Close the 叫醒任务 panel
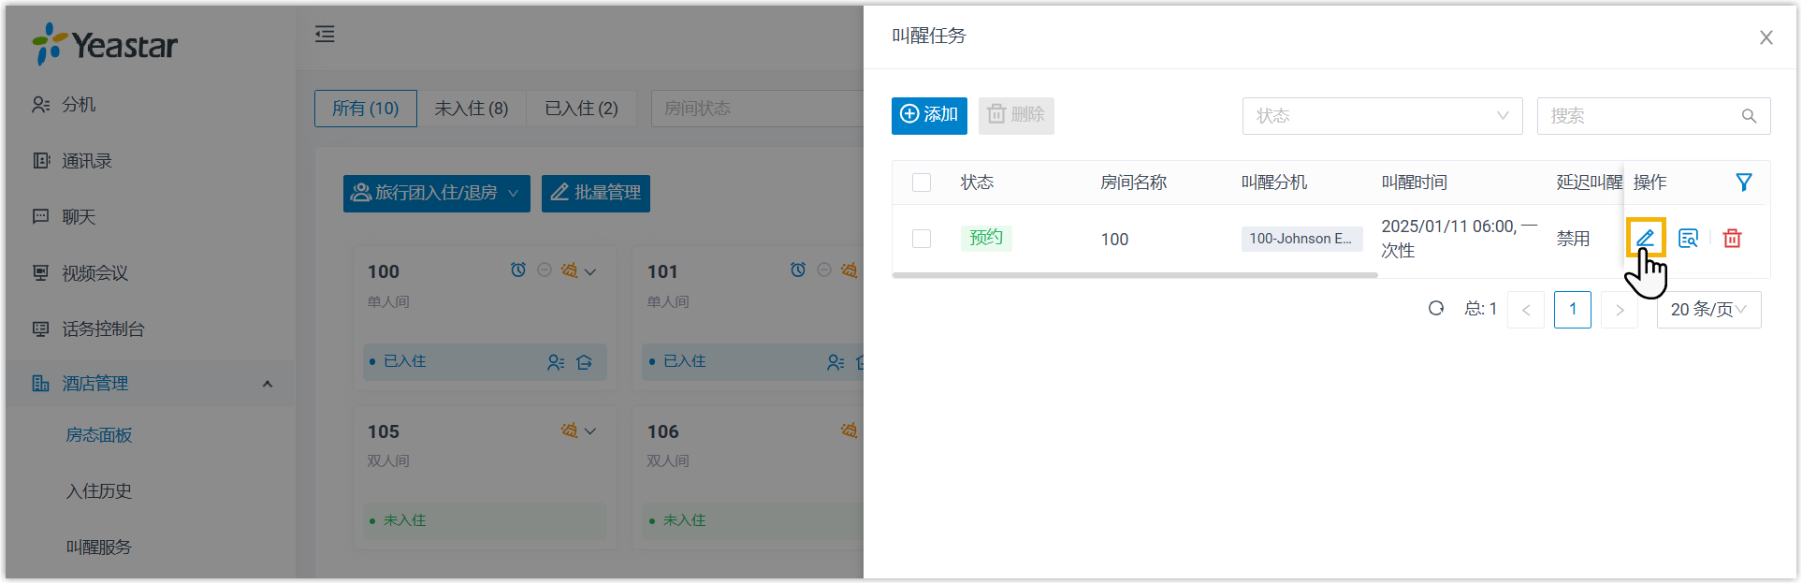 point(1766,37)
